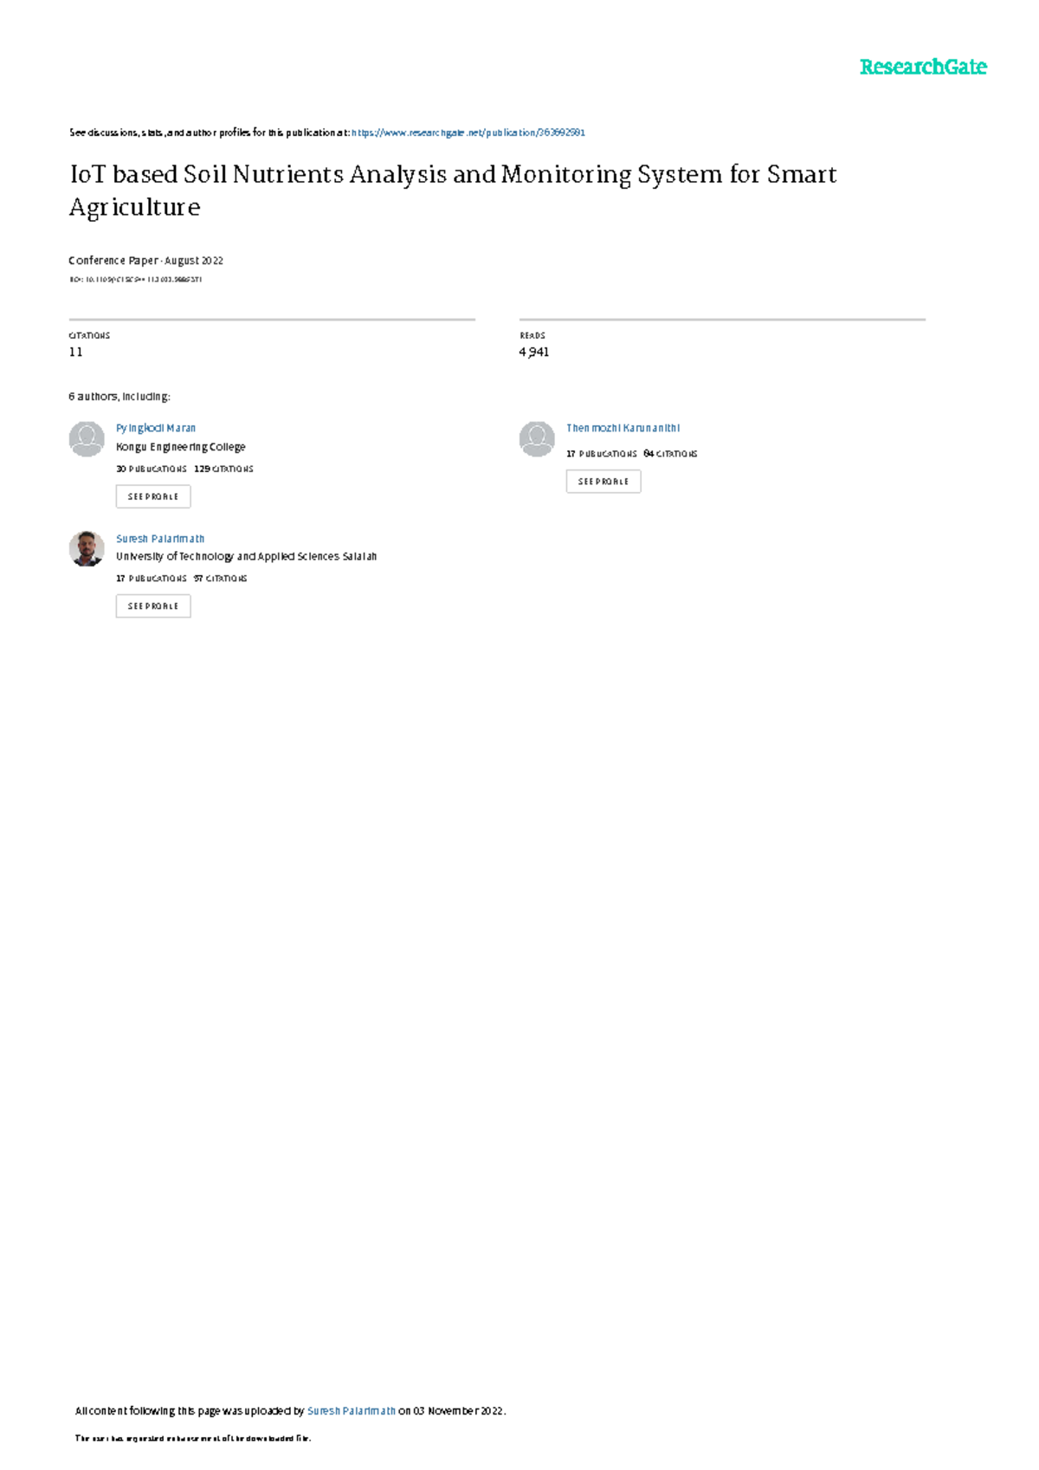Click the 129 citations stat for Pyingkodi Maran
This screenshot has width=1039, height=1470.
[x=223, y=469]
